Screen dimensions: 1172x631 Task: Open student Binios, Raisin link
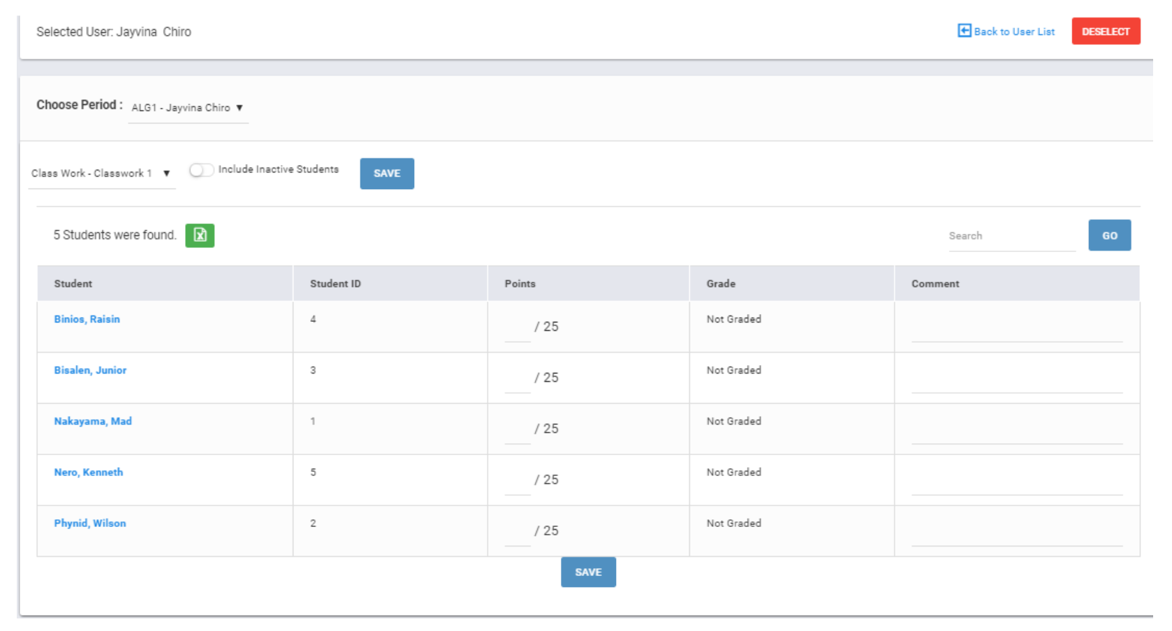pyautogui.click(x=87, y=319)
